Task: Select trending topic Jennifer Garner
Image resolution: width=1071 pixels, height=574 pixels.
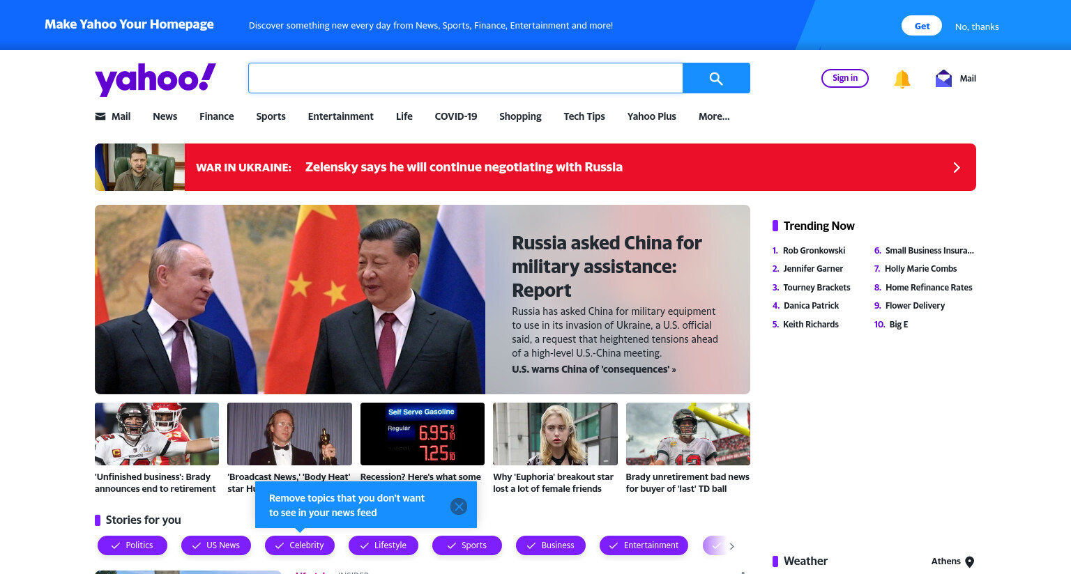Action: tap(813, 269)
